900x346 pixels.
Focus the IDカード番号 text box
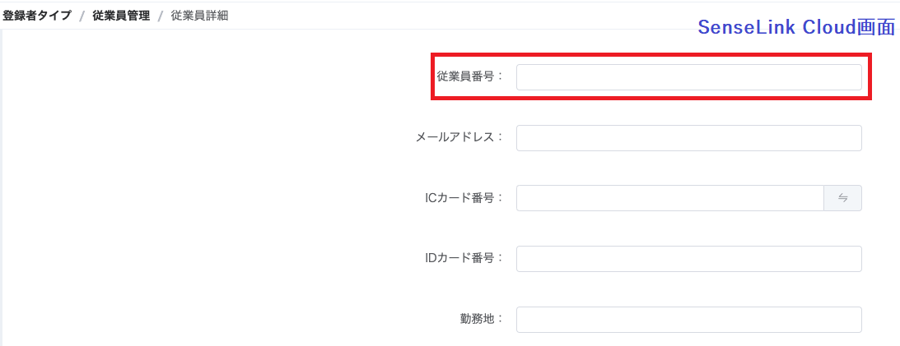pos(688,258)
